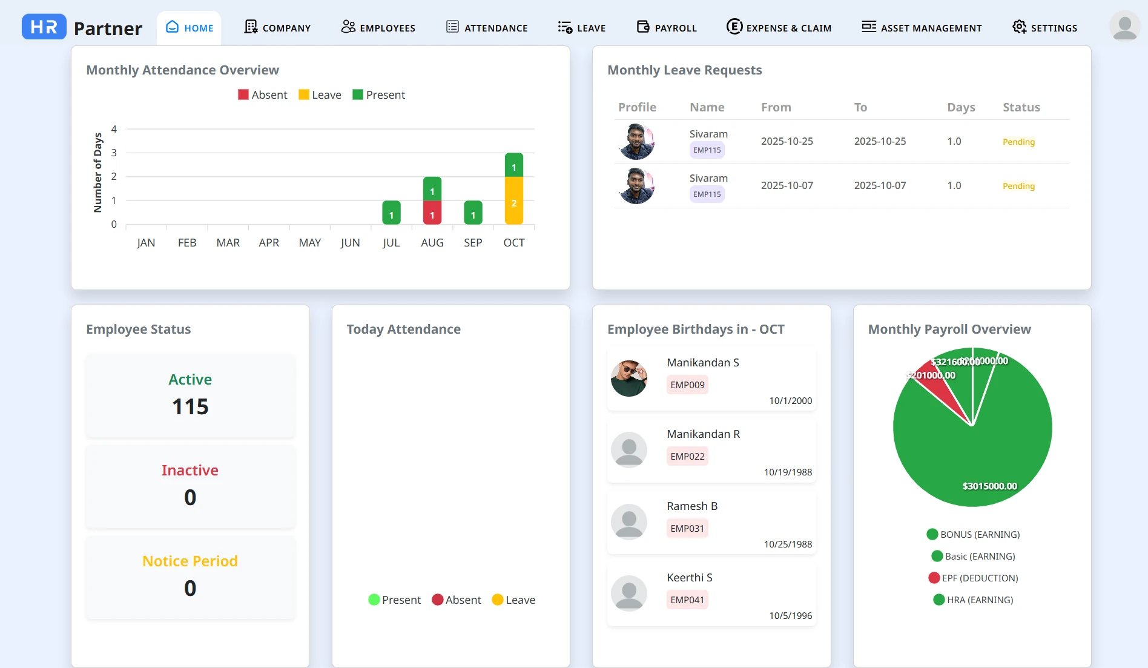Open the Asset Management menu
Viewport: 1148px width, 668px height.
click(922, 27)
